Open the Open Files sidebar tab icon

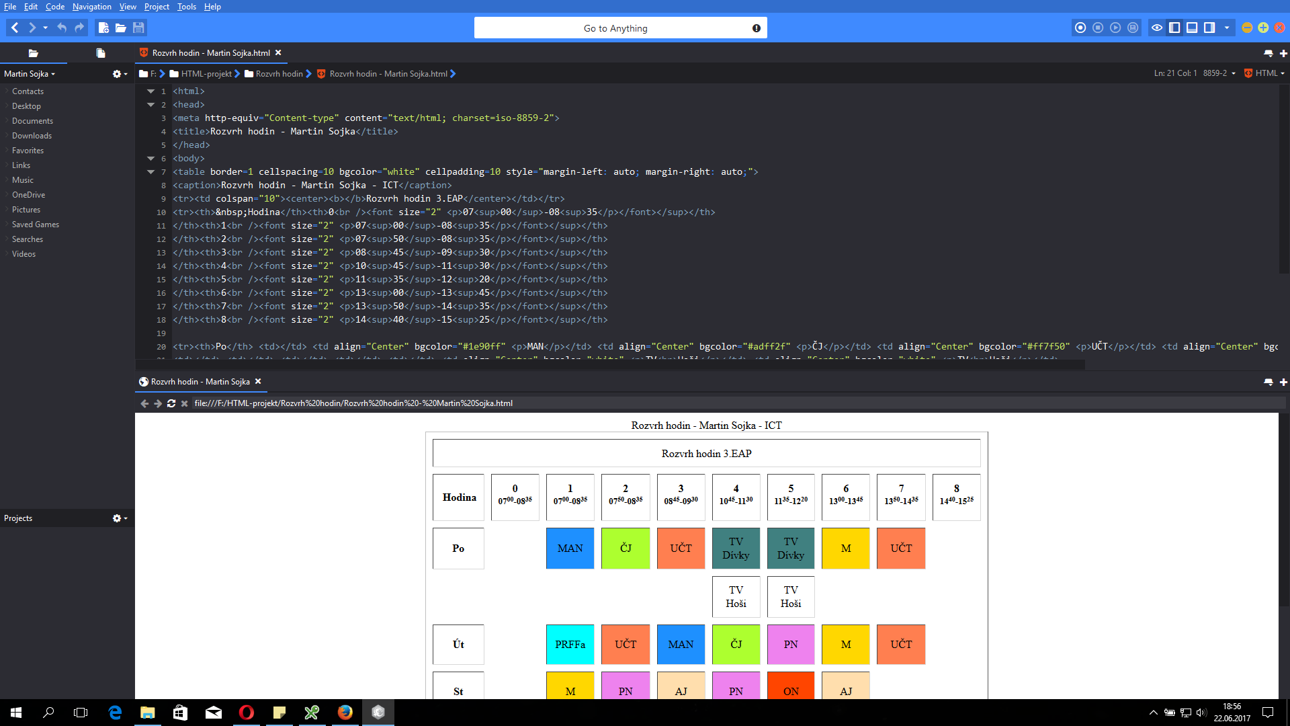click(x=101, y=53)
